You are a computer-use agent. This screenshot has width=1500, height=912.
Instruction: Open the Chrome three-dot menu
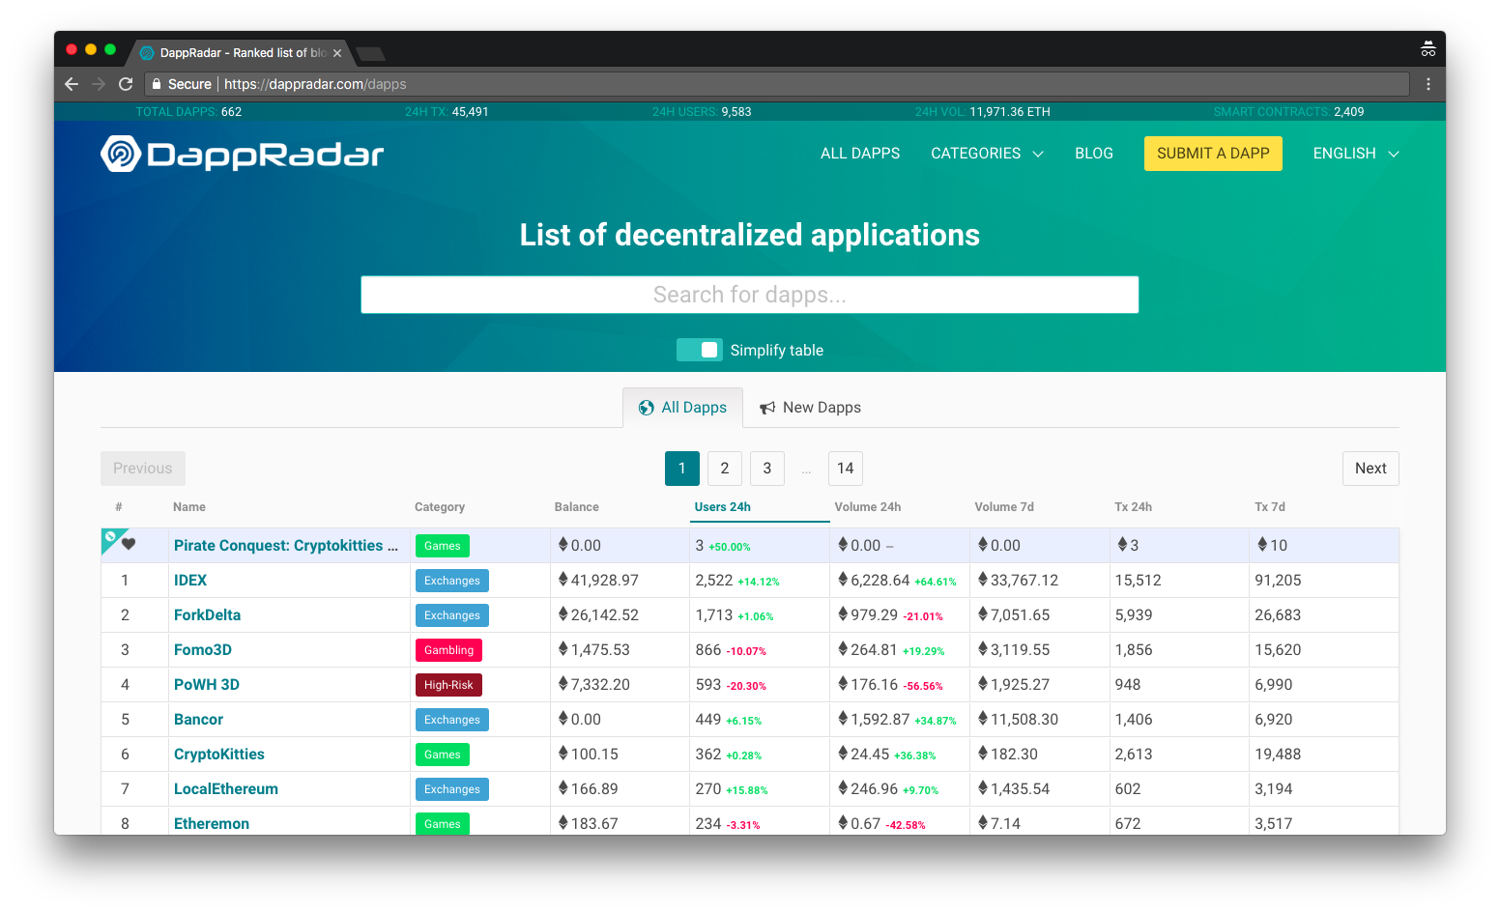point(1428,84)
